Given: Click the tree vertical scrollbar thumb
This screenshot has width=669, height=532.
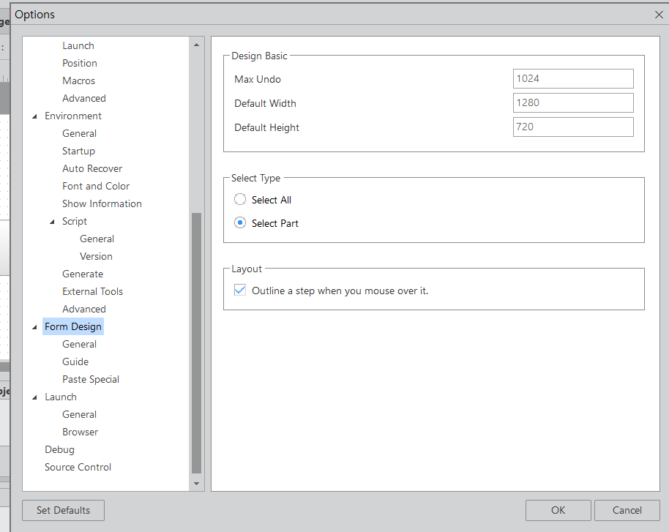Looking at the screenshot, I should (196, 343).
